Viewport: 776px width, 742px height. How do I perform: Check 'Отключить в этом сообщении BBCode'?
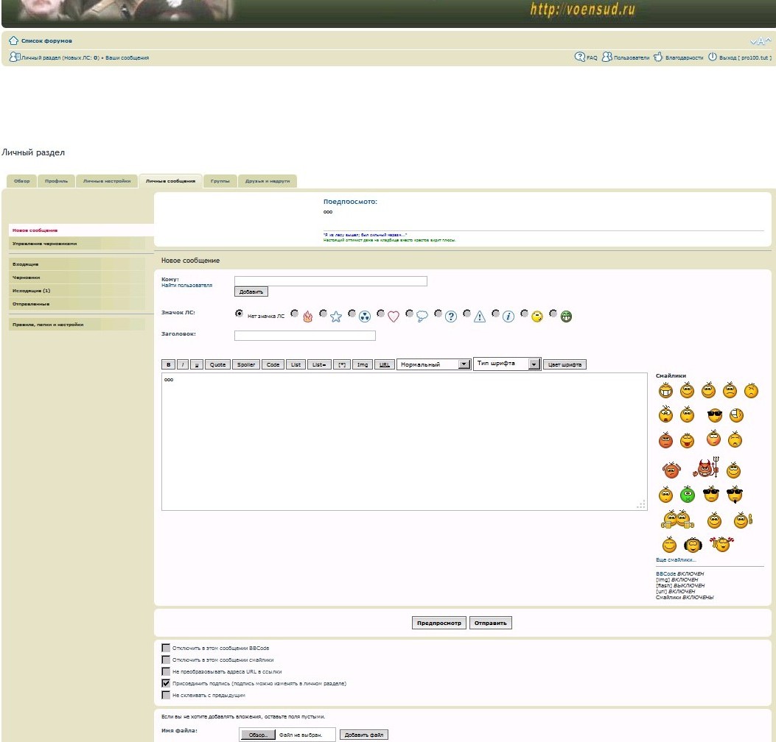coord(166,648)
